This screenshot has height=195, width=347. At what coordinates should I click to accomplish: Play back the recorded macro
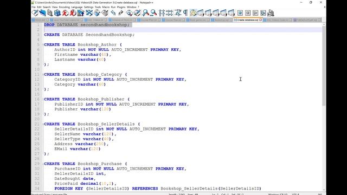click(255, 13)
